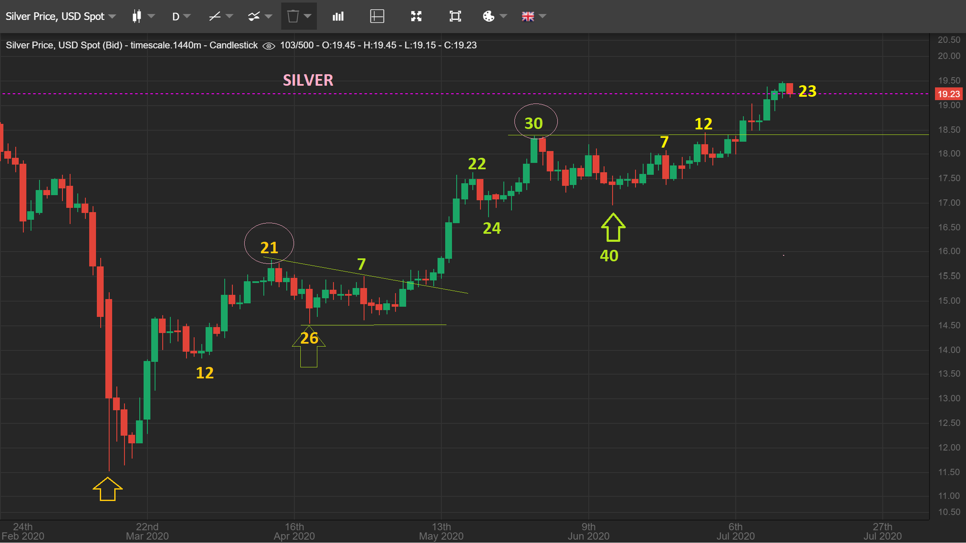
Task: Open the line drawing tools icon
Action: (x=215, y=17)
